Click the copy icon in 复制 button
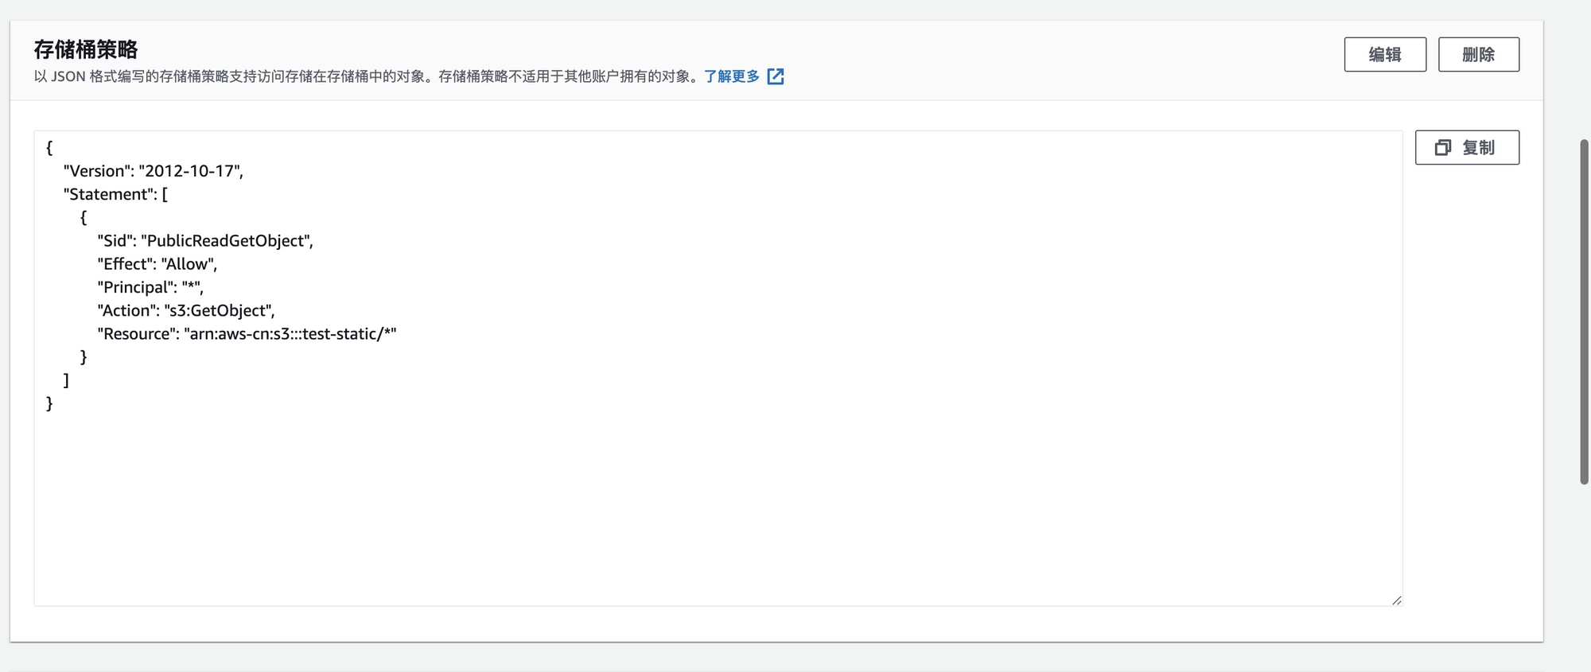1591x672 pixels. pos(1442,148)
